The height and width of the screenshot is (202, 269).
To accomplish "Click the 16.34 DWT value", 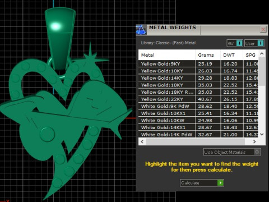I will [230, 113].
